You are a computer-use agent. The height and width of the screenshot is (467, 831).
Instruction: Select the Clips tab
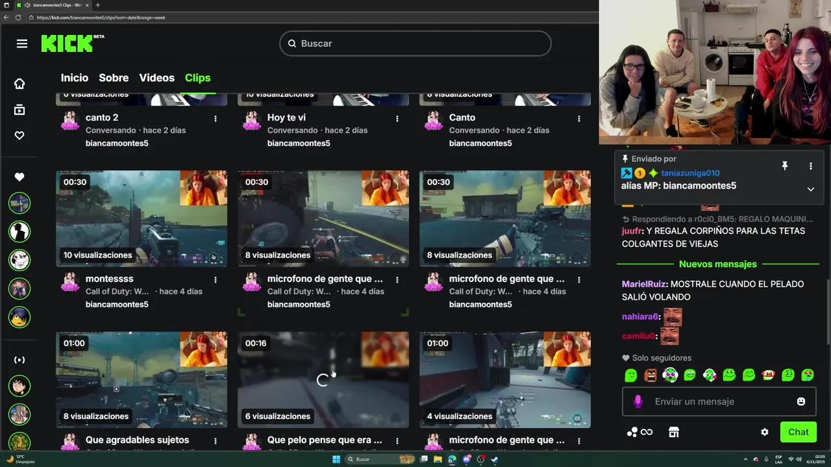(x=197, y=78)
